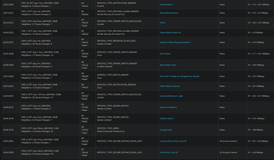Open the Office Motion Sensor link
The height and width of the screenshot is (160, 274).
pos(170,86)
